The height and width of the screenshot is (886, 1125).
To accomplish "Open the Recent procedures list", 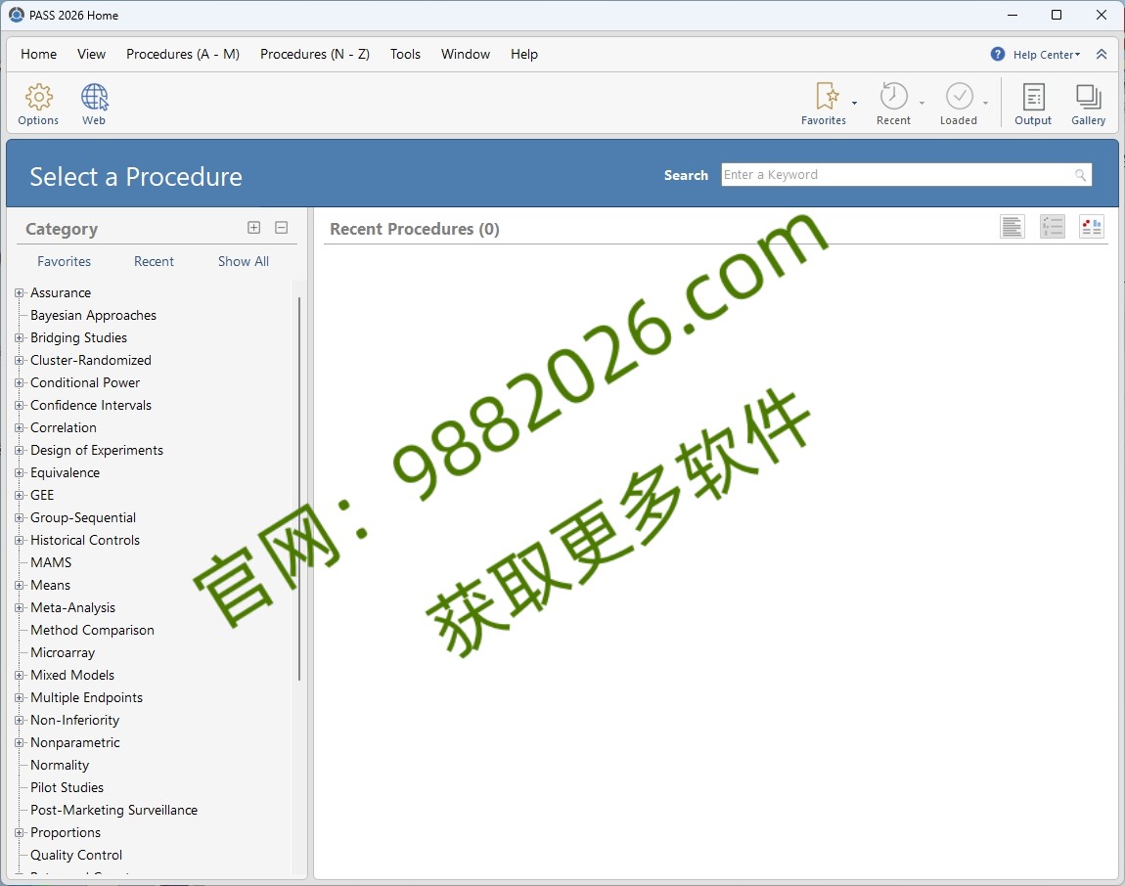I will 893,101.
